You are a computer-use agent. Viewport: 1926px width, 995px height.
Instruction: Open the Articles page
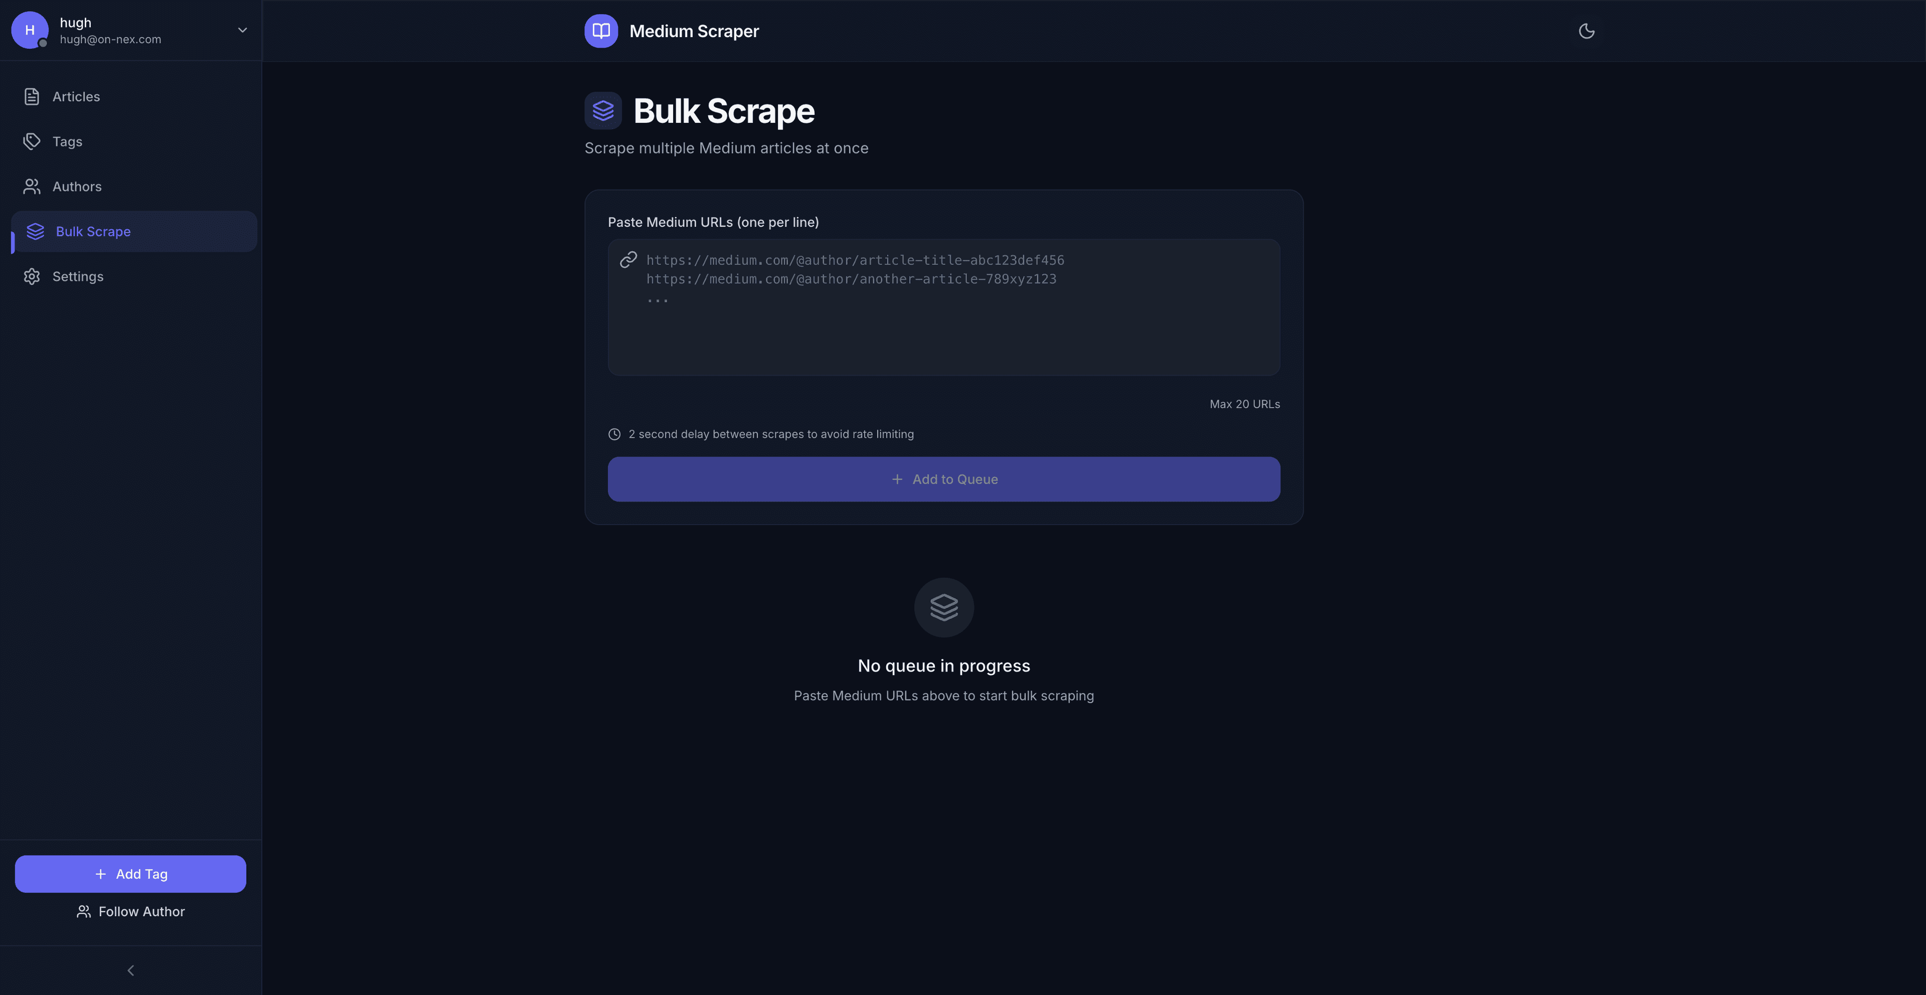tap(76, 96)
